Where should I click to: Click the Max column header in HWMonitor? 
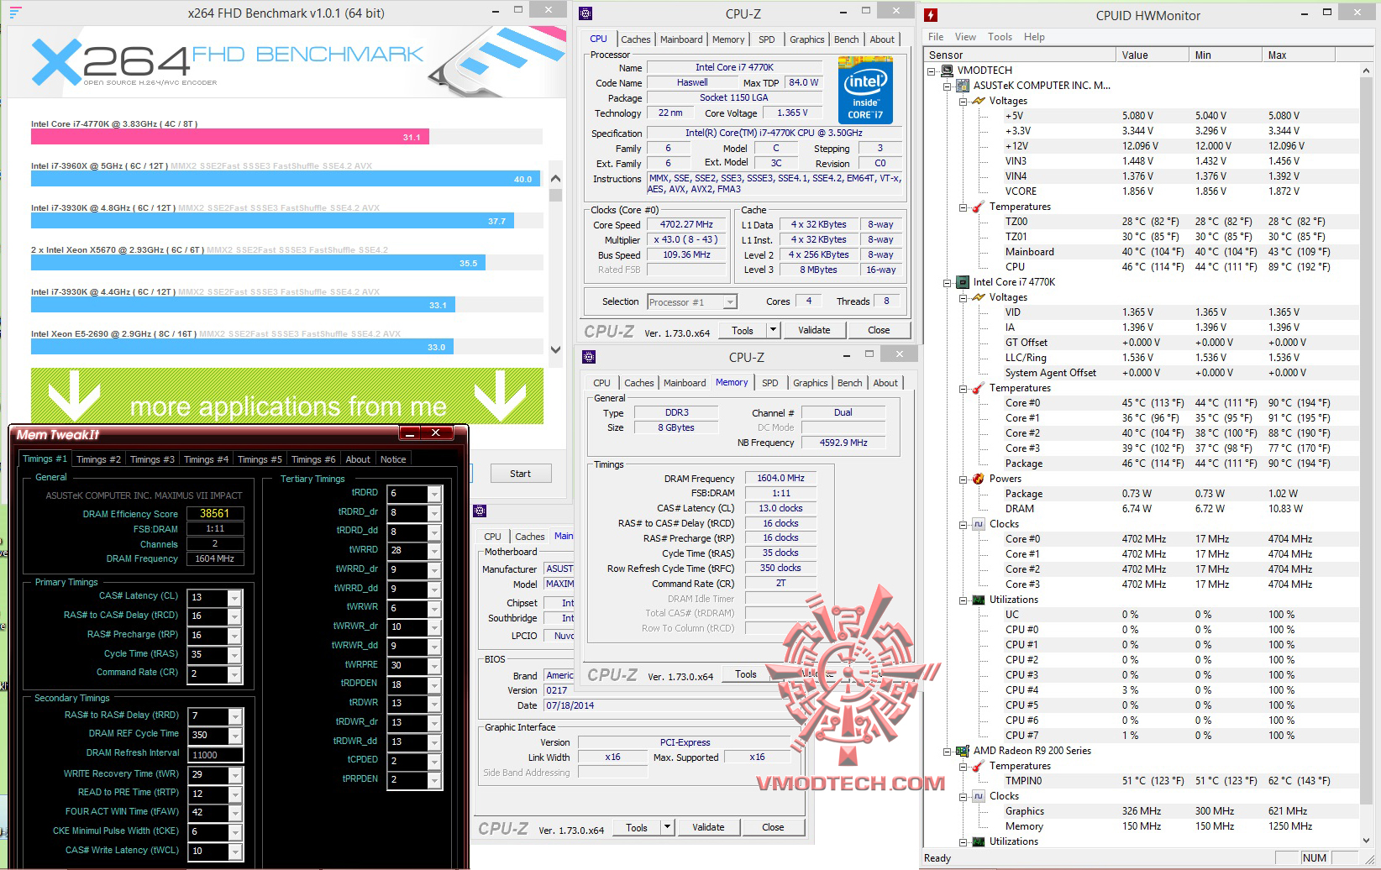click(1298, 55)
